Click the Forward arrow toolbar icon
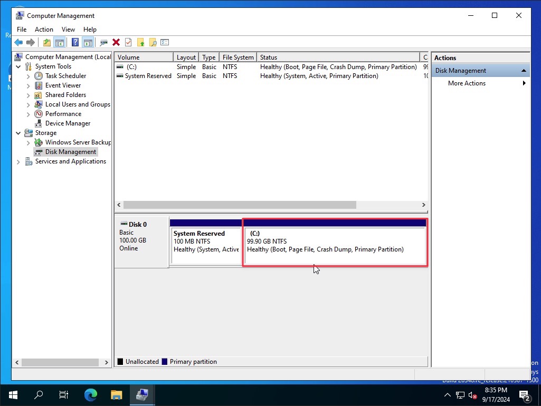The height and width of the screenshot is (406, 541). tap(31, 42)
